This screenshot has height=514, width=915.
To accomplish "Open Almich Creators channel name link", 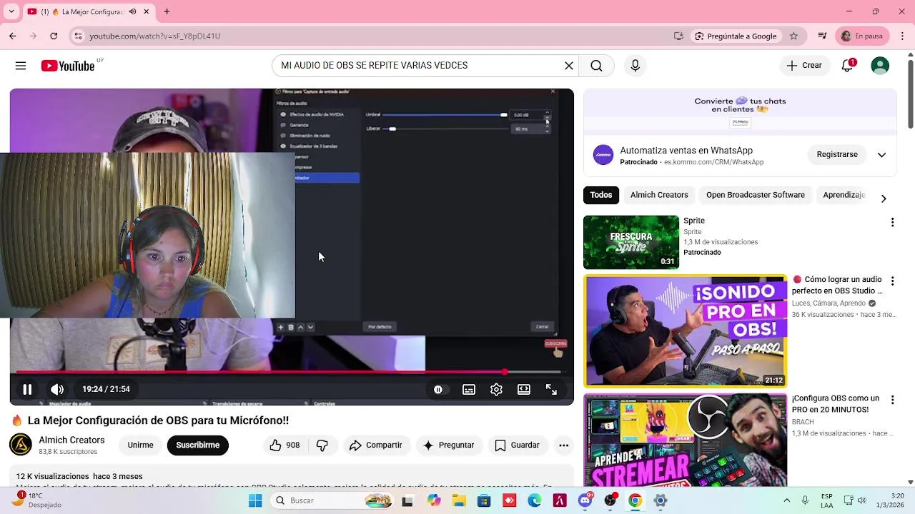I will click(x=71, y=440).
